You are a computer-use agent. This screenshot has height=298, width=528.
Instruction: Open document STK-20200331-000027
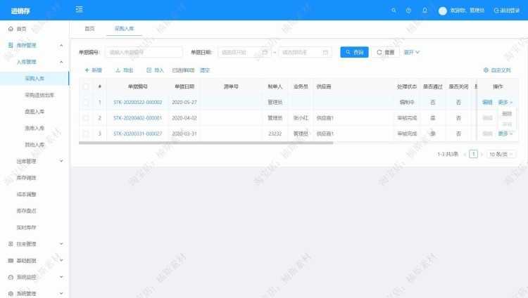point(138,134)
